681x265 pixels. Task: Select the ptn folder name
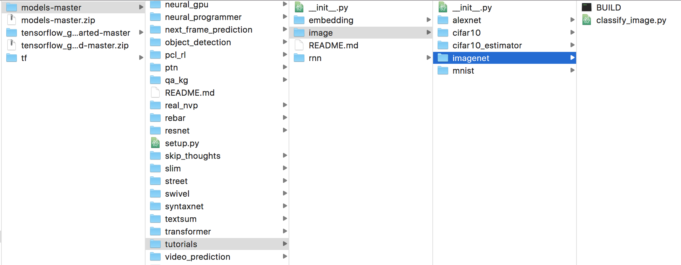(171, 68)
